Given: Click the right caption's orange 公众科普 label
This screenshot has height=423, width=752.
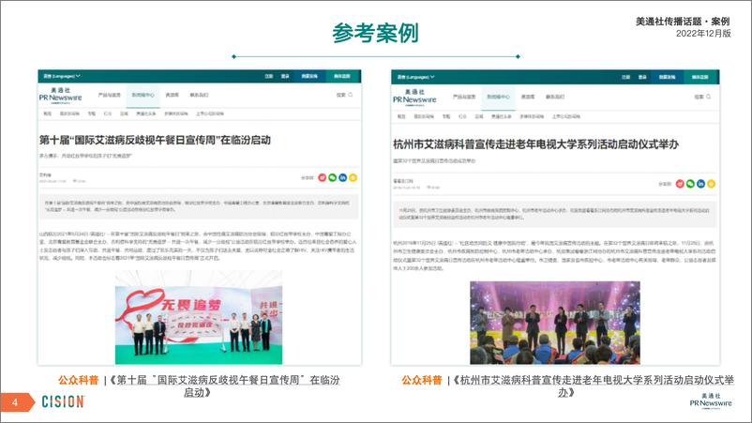Looking at the screenshot, I should [422, 380].
